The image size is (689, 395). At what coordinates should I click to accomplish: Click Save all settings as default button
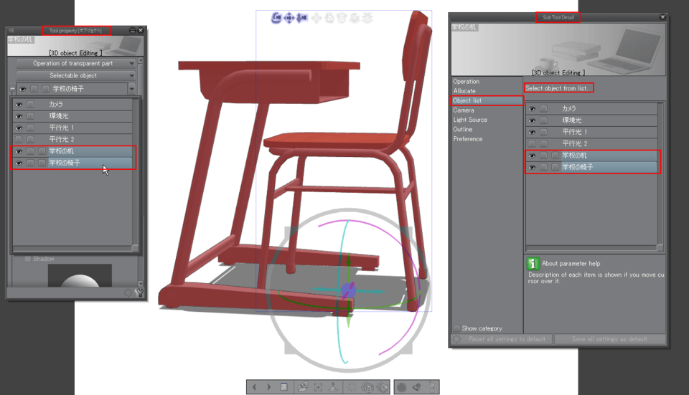(610, 339)
